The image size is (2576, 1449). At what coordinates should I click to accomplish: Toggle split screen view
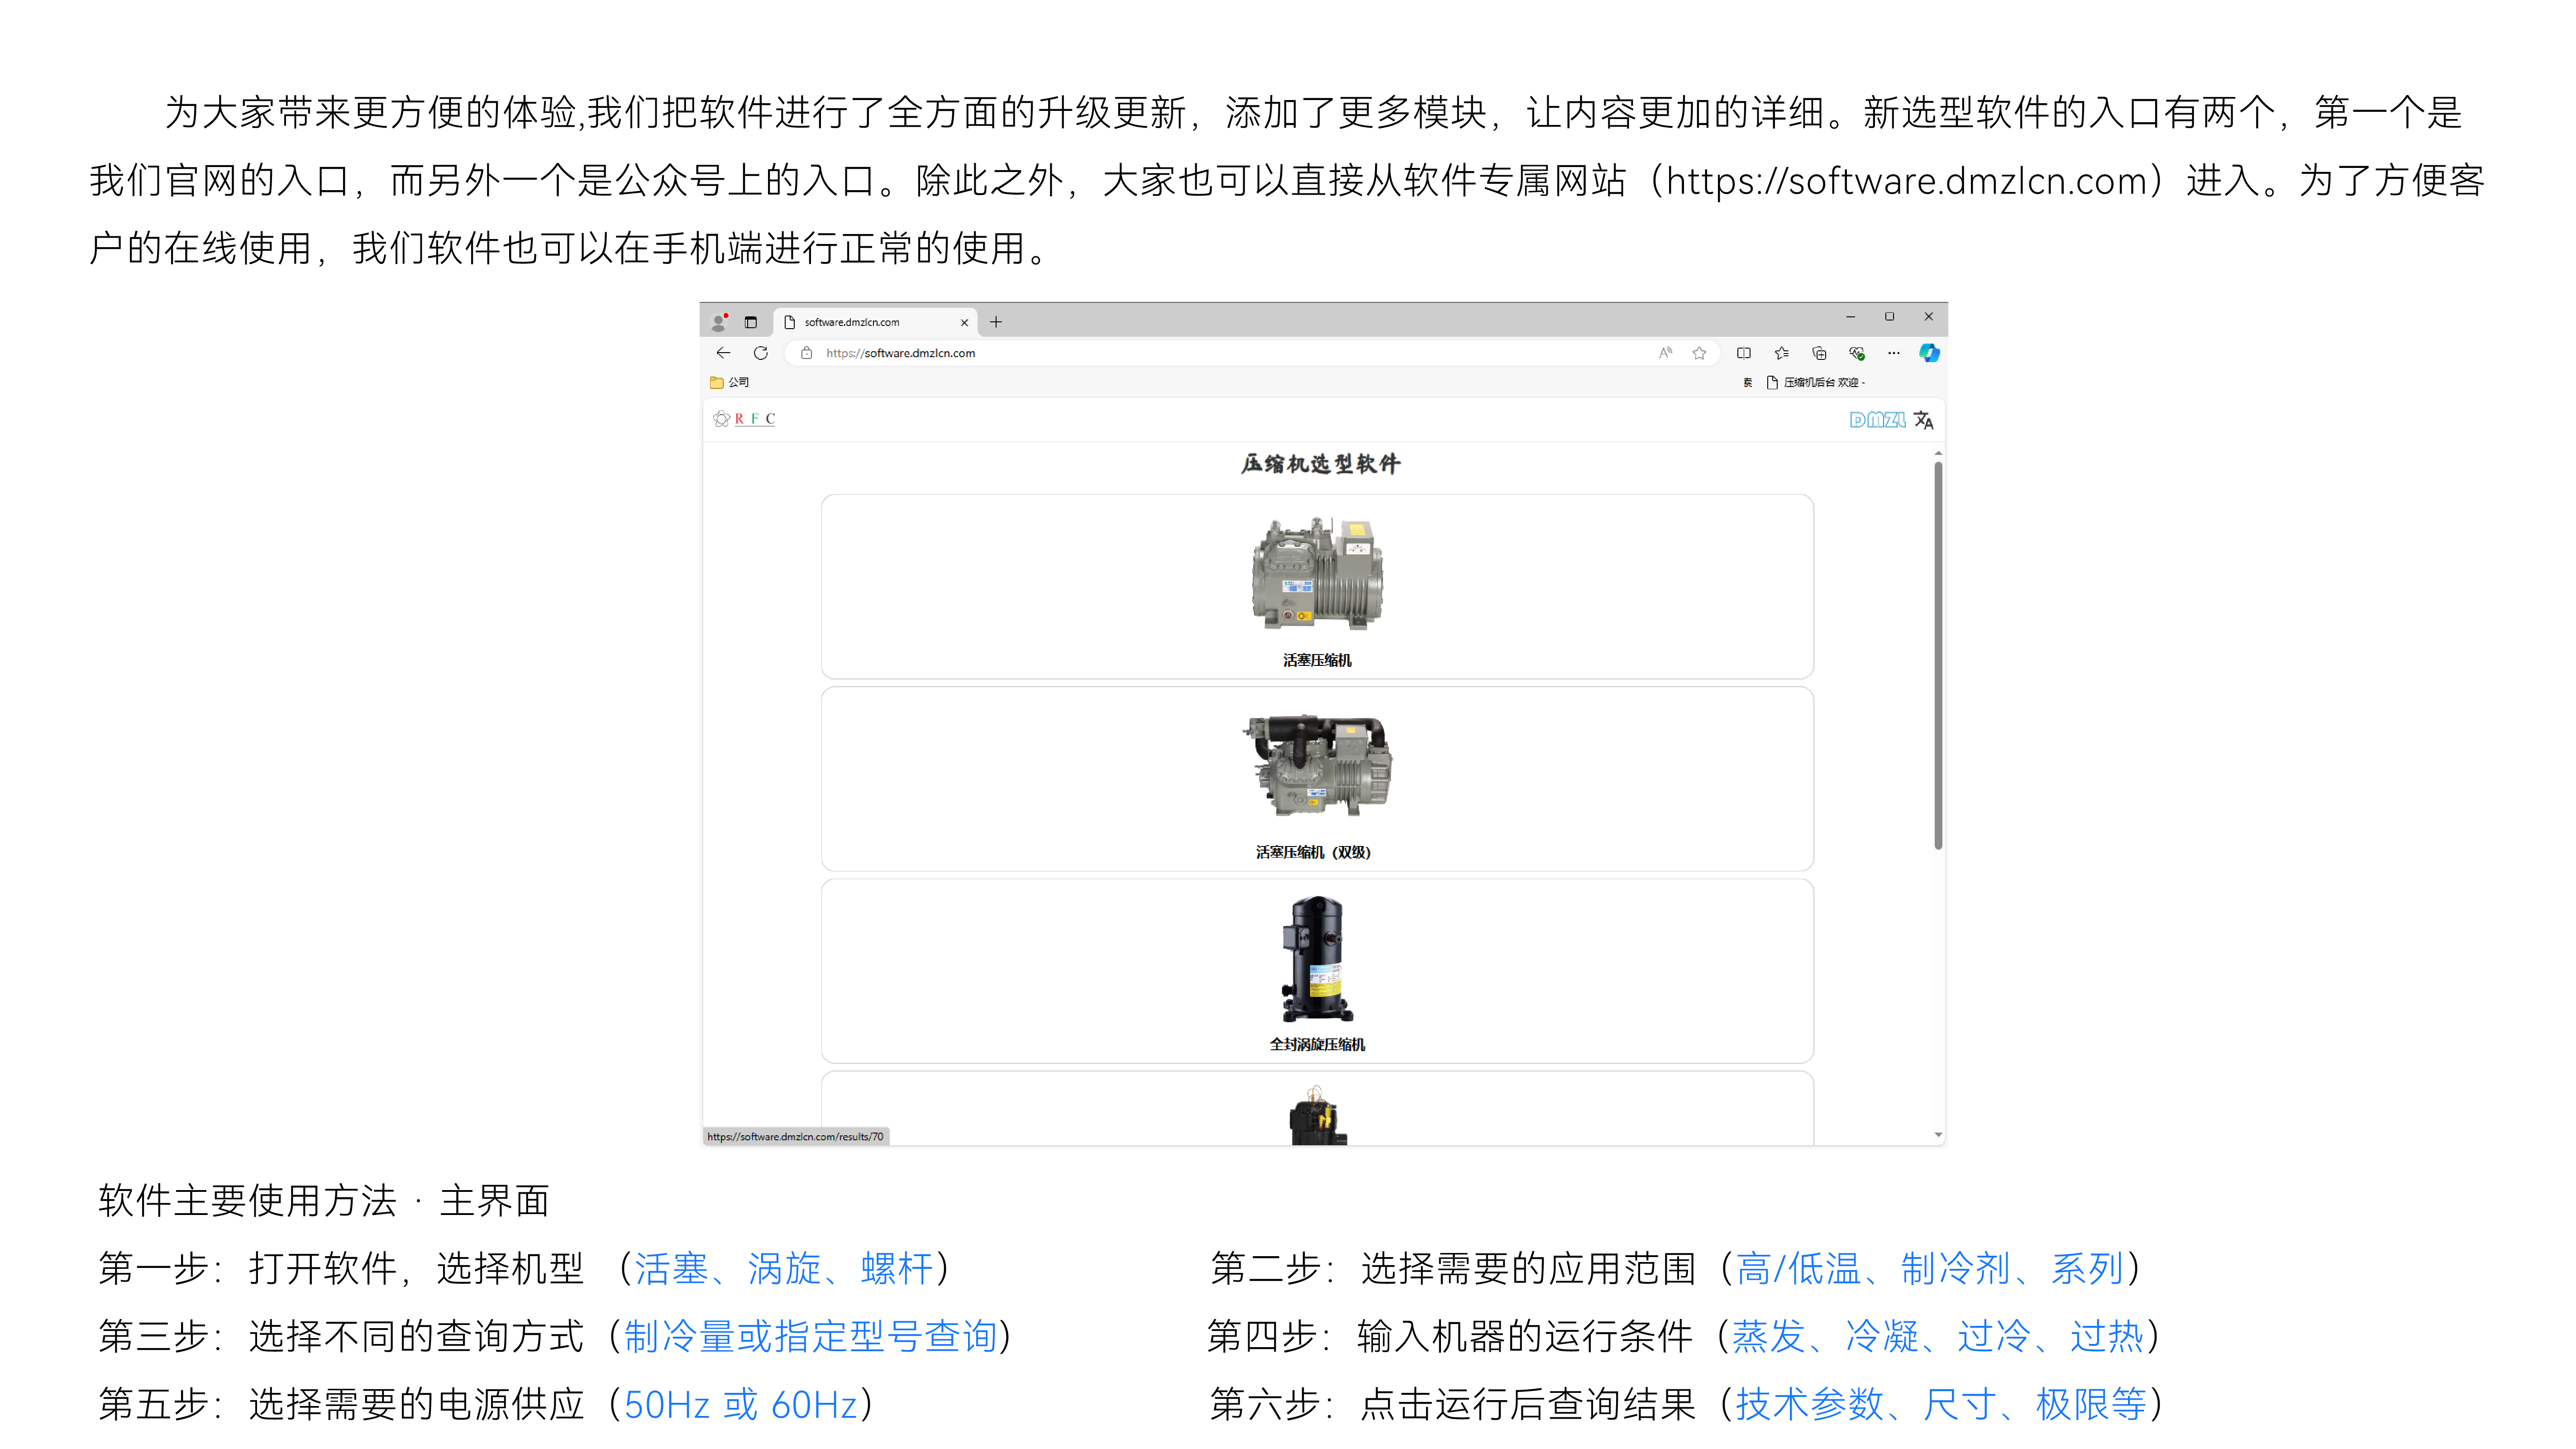coord(1744,353)
